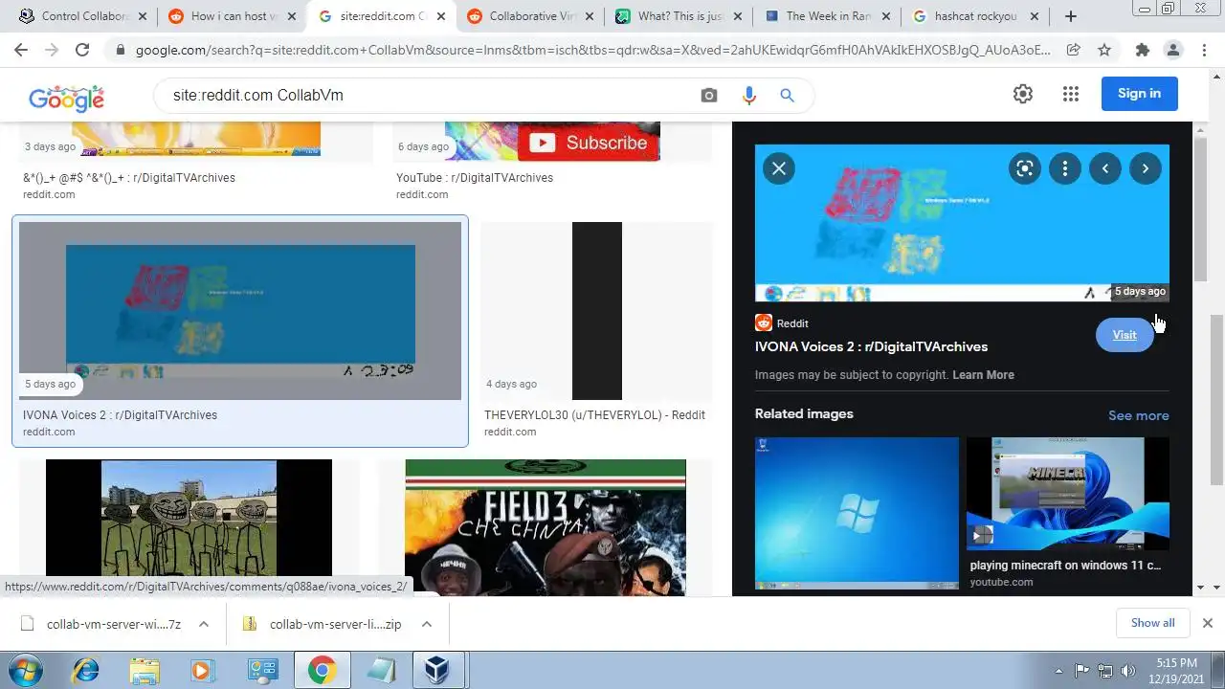
Task: Click the Google Lens icon on preview
Action: tap(1025, 168)
